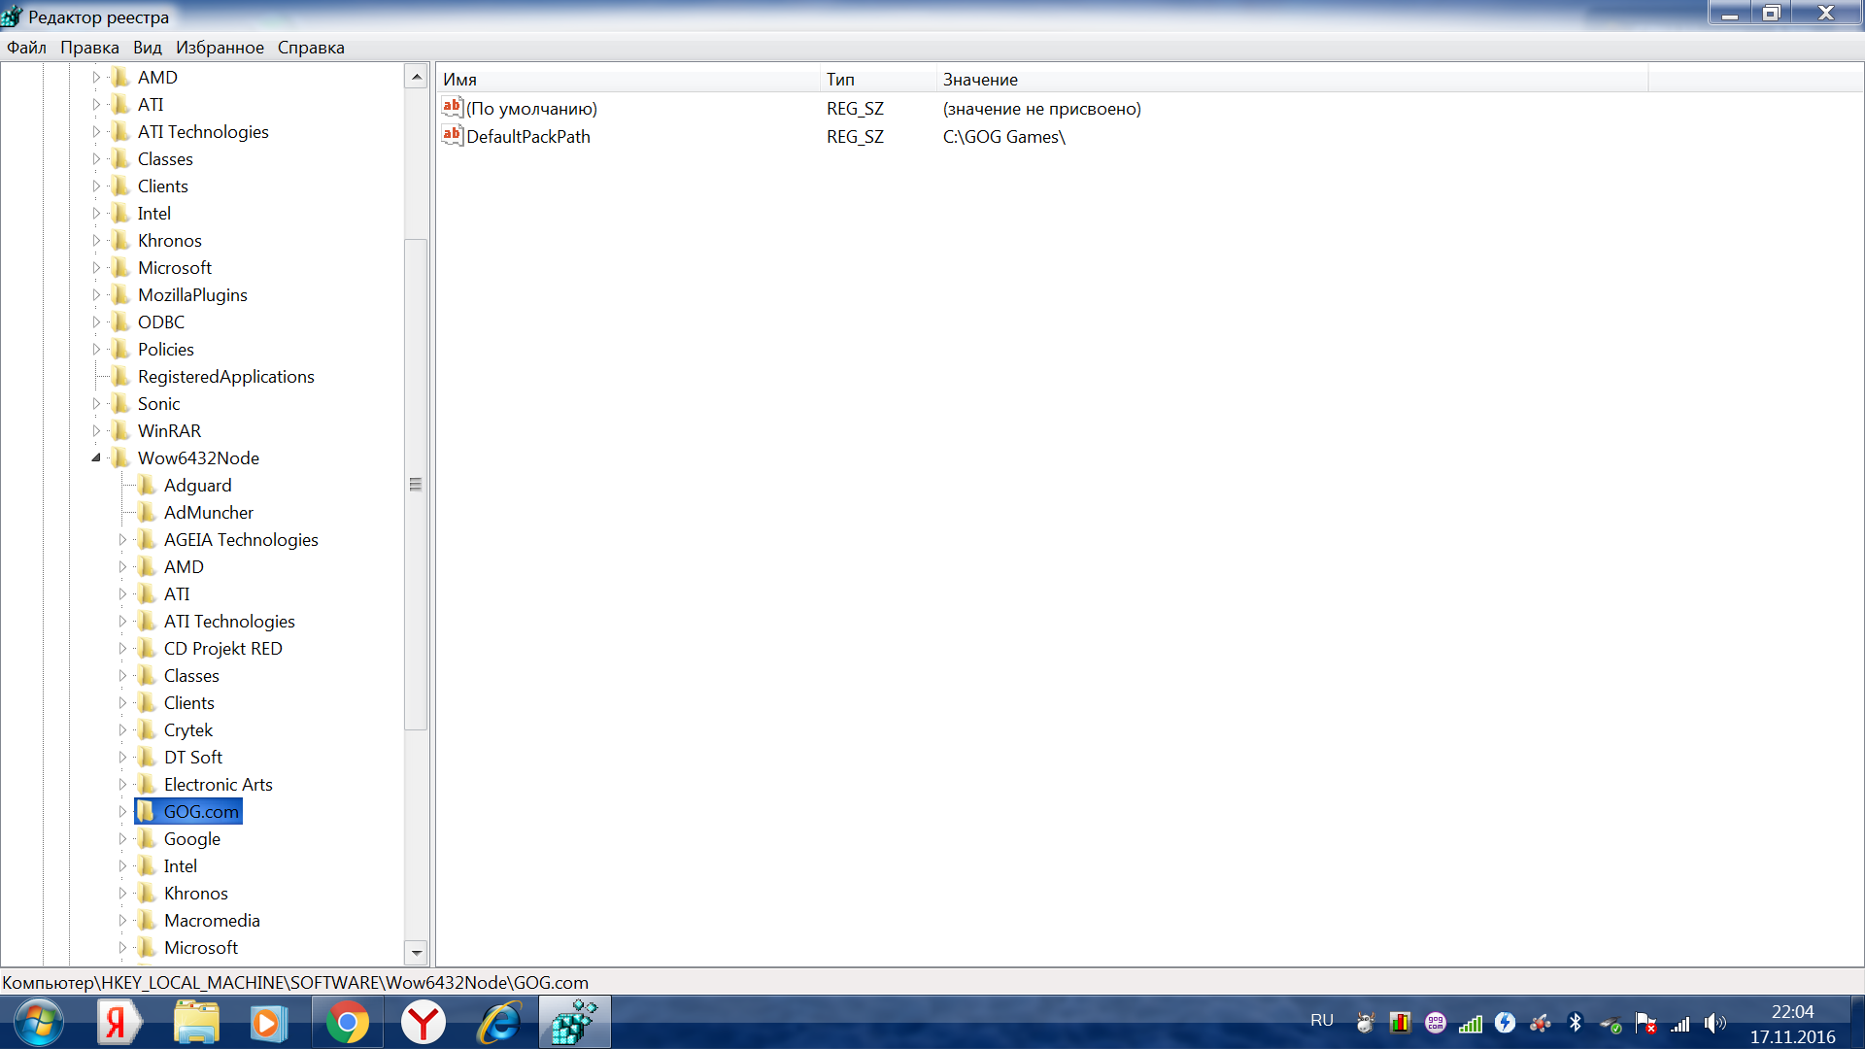The width and height of the screenshot is (1865, 1049).
Task: Click the GOG.com tray icon
Action: (x=1436, y=1022)
